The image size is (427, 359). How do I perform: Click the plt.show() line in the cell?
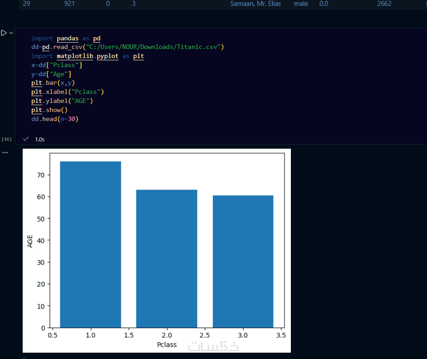tap(49, 110)
